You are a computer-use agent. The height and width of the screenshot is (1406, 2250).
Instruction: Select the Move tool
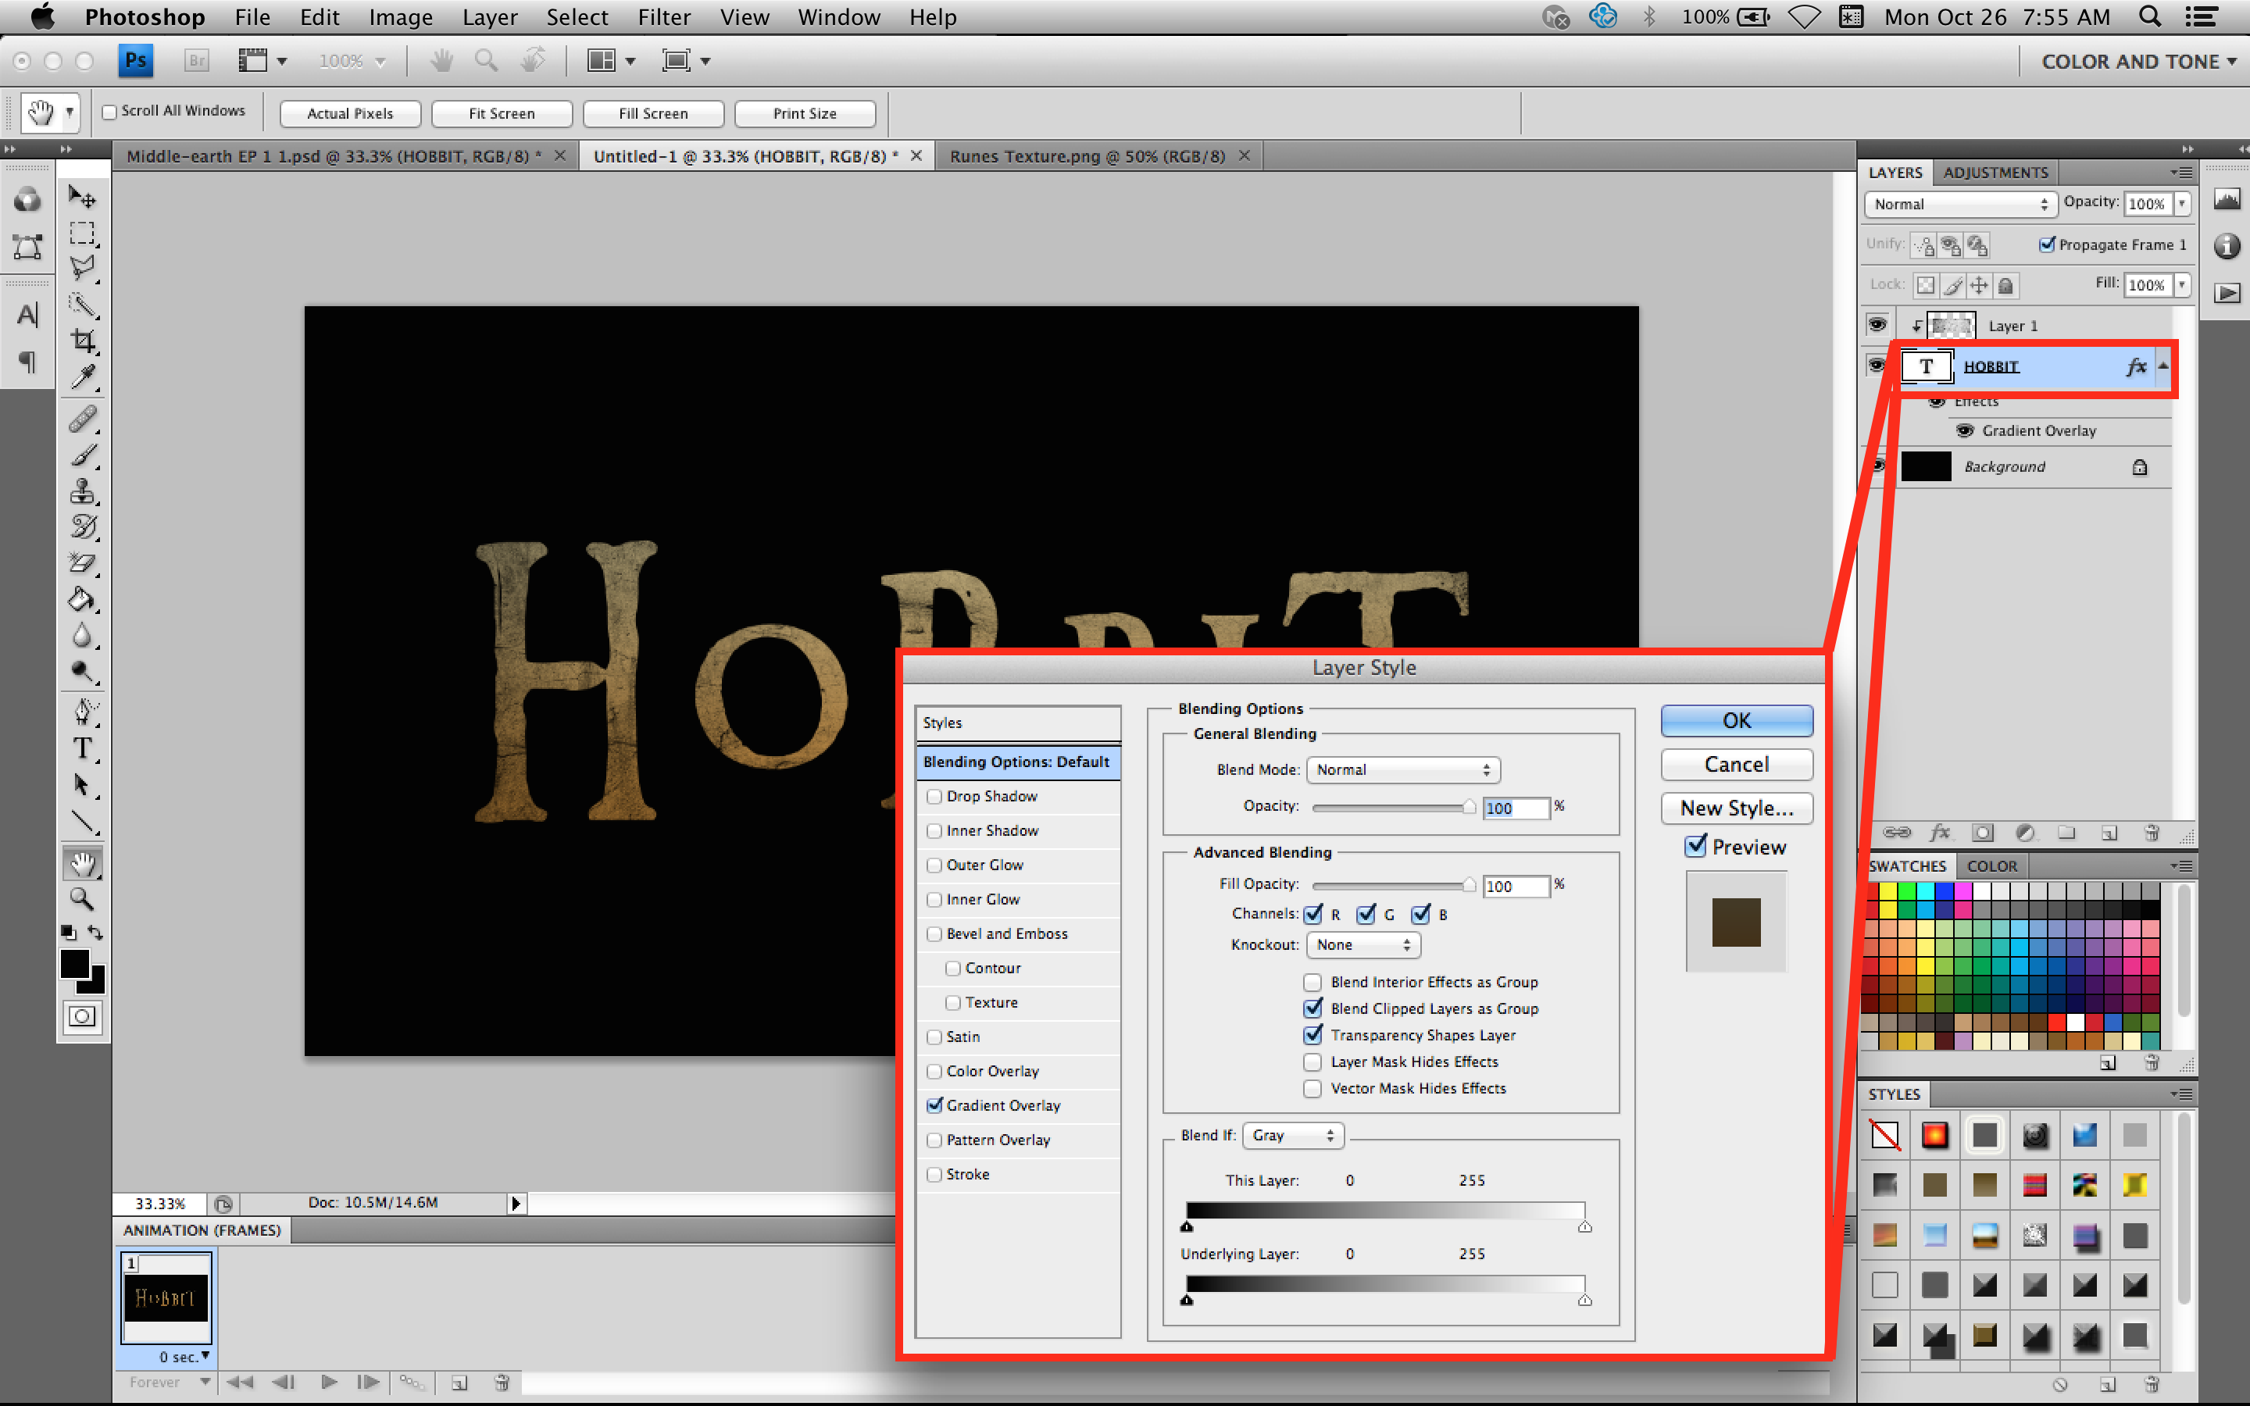[x=82, y=196]
